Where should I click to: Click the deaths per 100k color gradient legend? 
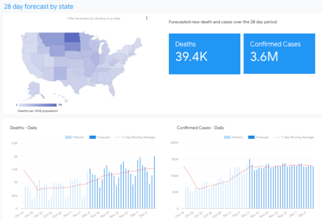pyautogui.click(x=38, y=105)
